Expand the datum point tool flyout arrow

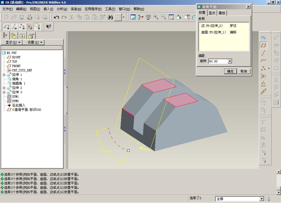269,68
